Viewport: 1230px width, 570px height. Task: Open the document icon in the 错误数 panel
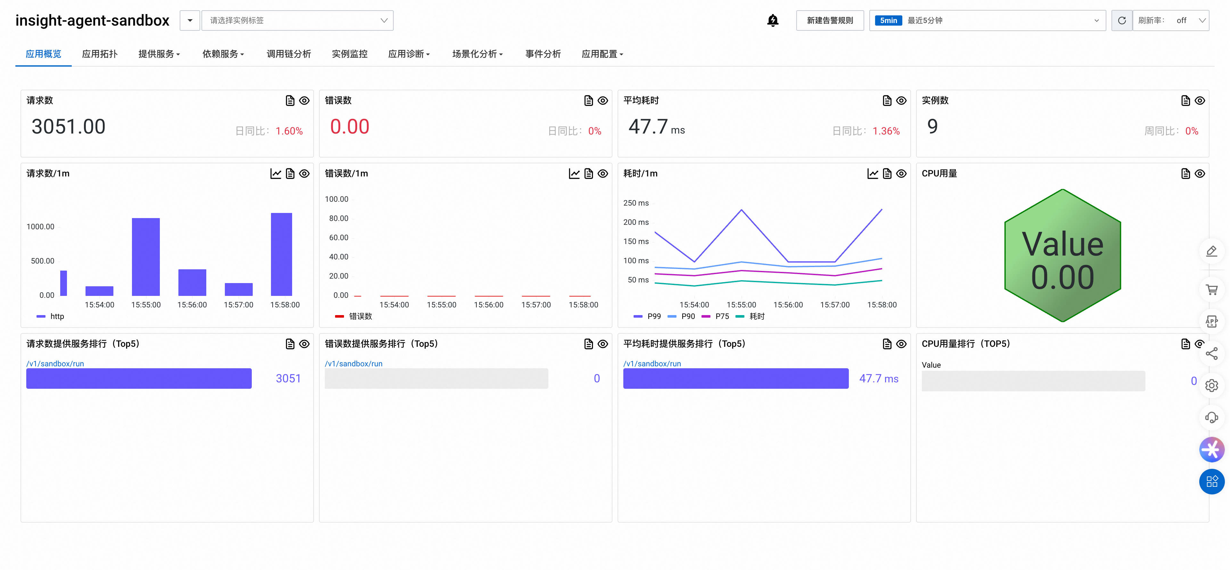[x=588, y=101]
